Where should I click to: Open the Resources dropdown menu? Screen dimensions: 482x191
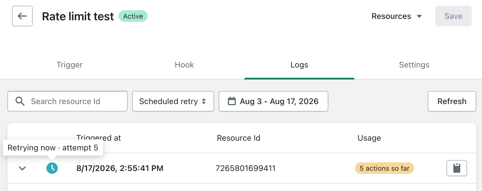[x=396, y=16]
